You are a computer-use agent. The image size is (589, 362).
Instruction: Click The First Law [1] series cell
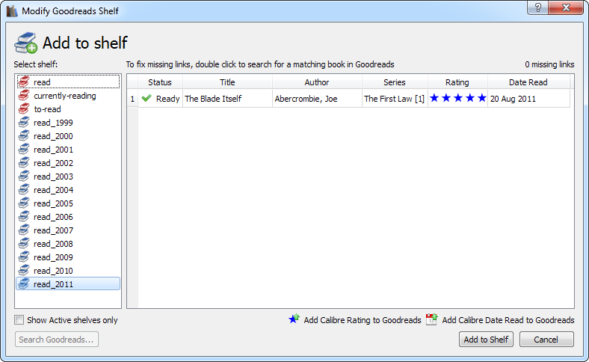[395, 99]
